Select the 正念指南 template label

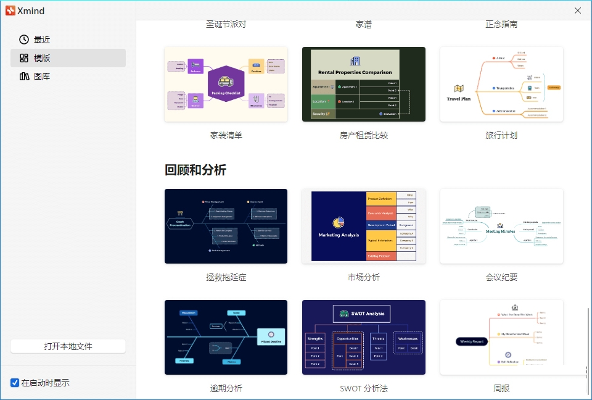pos(501,24)
